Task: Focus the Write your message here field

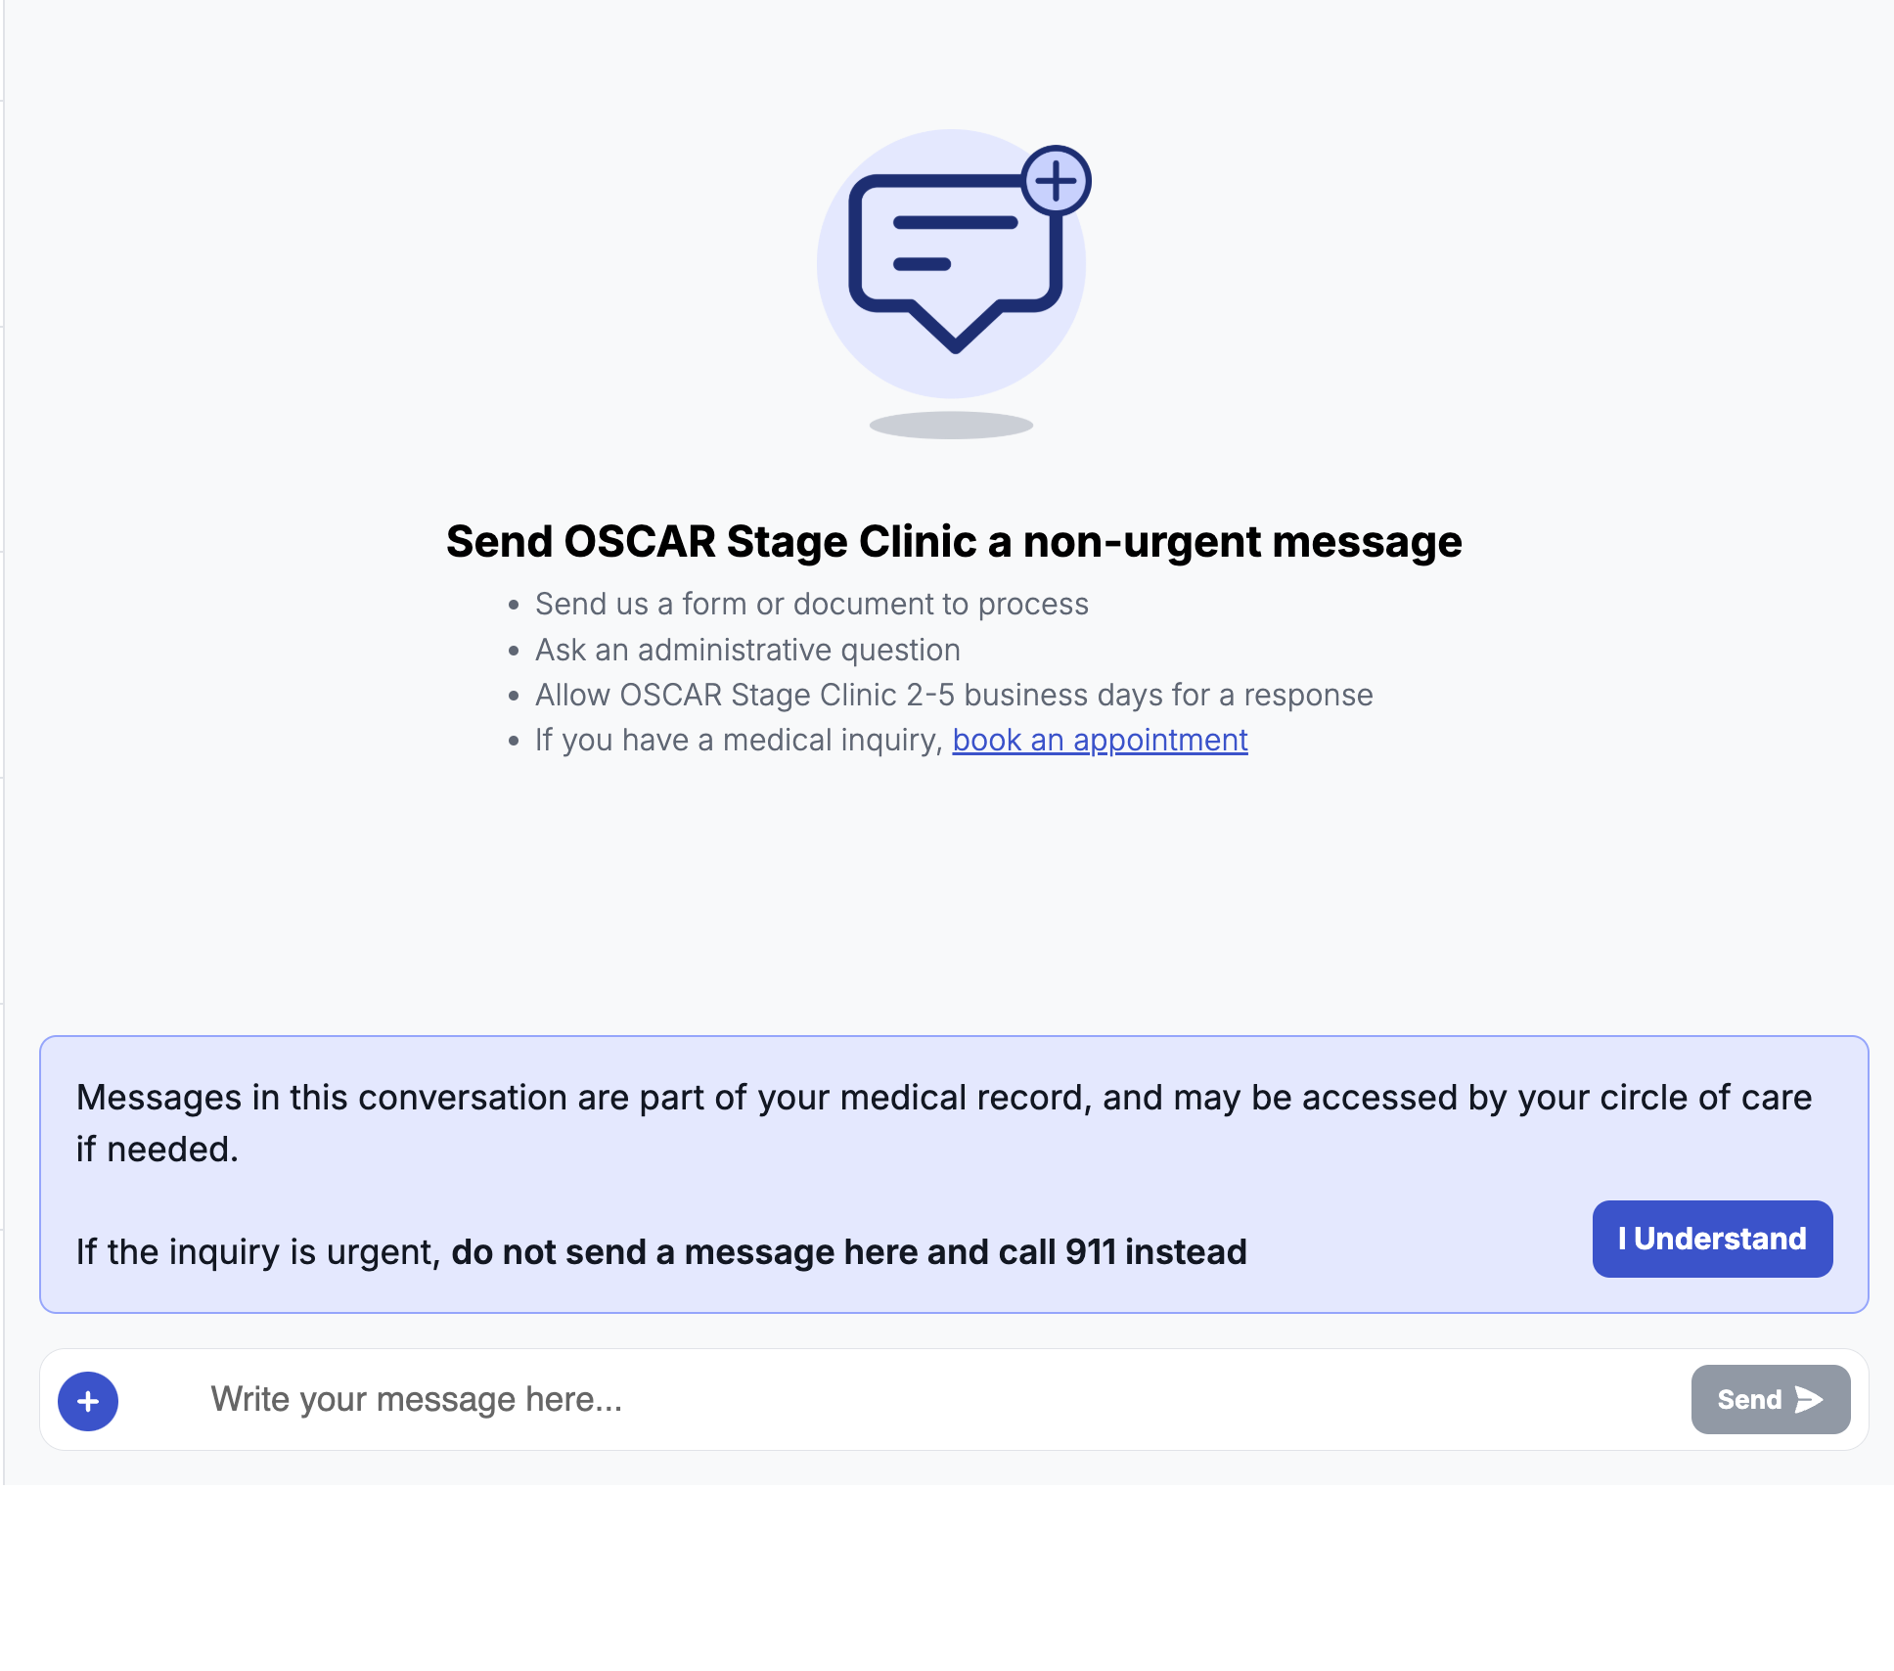Action: [880, 1400]
